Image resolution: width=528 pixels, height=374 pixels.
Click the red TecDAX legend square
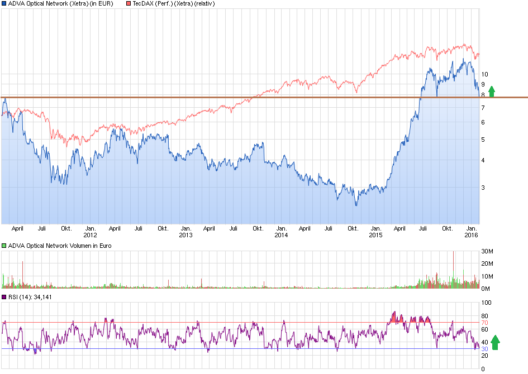point(127,3)
